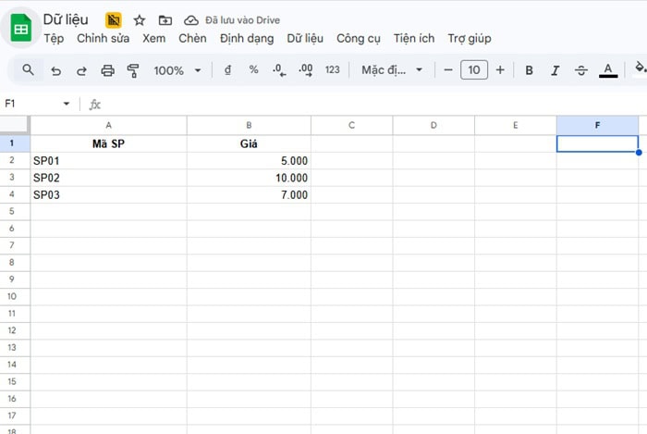Image resolution: width=647 pixels, height=434 pixels.
Task: Open Google Sheets home logo
Action: 20,29
